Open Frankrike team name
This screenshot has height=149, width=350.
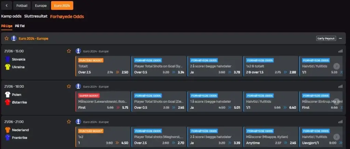(19, 137)
